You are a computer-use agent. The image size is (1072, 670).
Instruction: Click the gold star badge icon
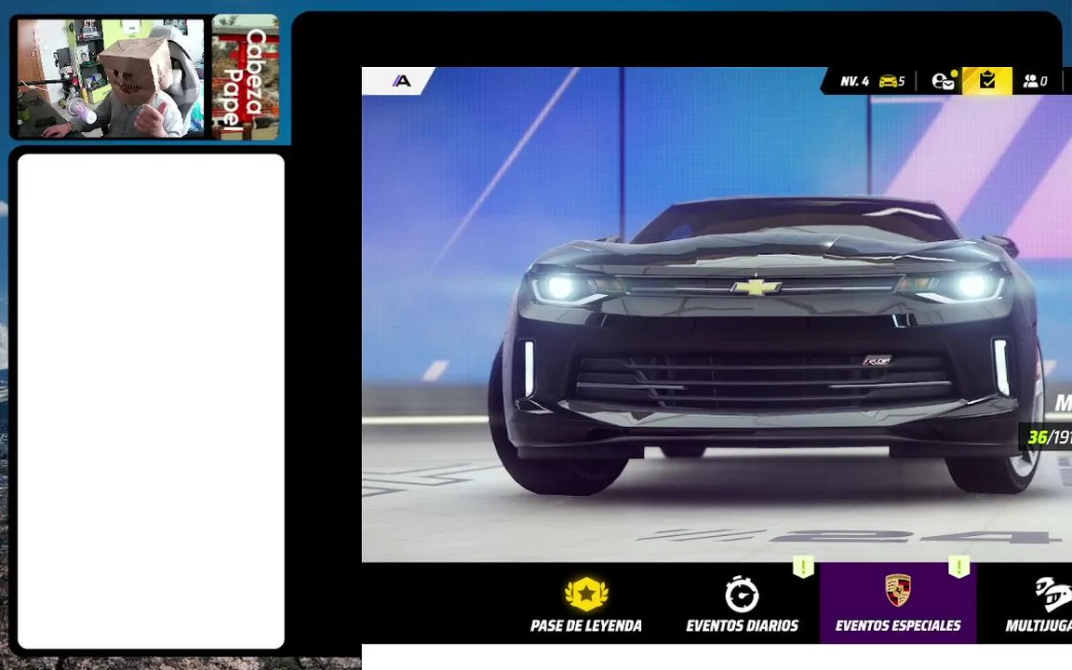click(x=586, y=594)
